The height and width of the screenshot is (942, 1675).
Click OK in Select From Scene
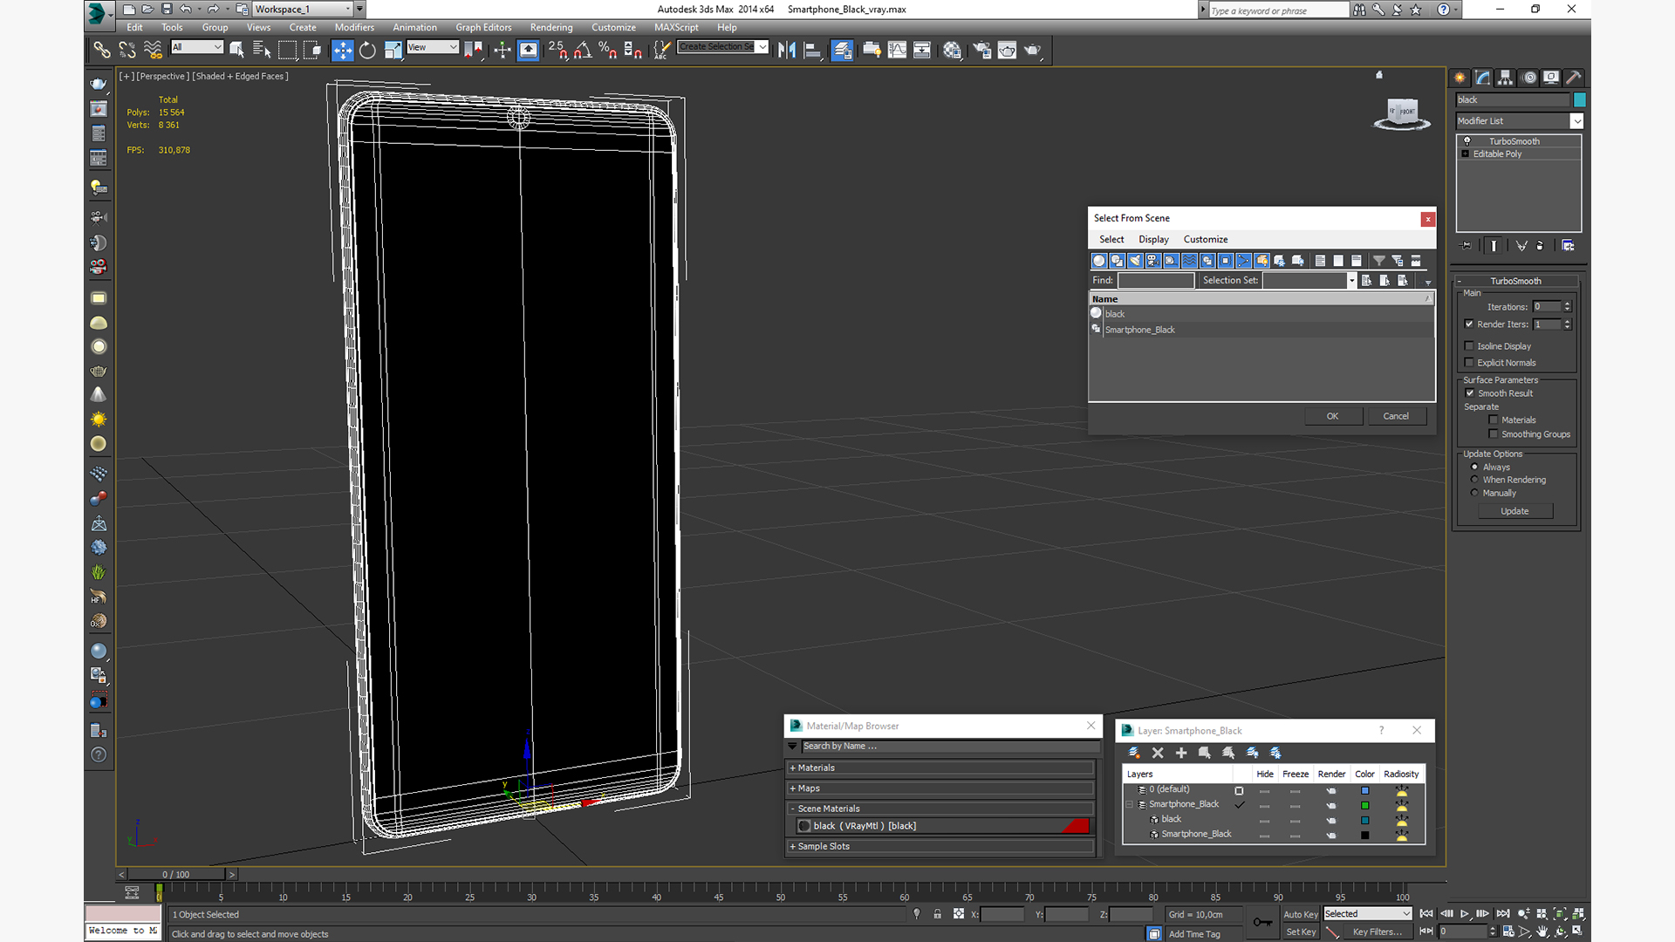pyautogui.click(x=1333, y=416)
